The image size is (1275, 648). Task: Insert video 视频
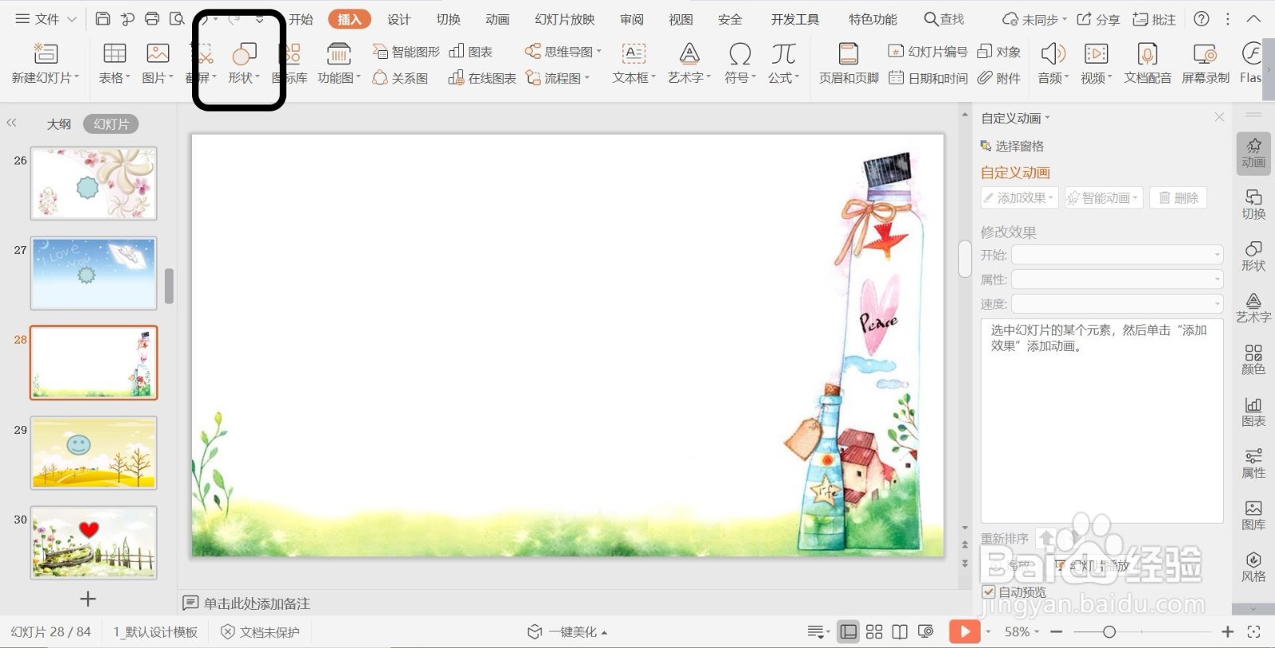point(1096,64)
